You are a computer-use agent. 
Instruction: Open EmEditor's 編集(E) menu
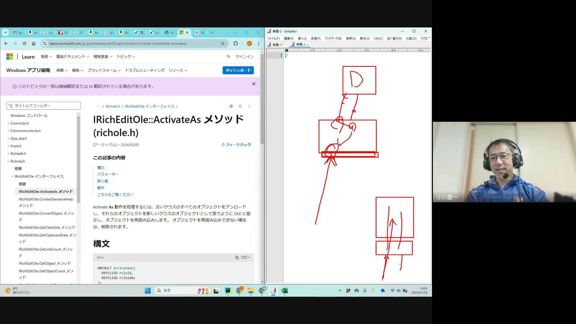(x=289, y=38)
